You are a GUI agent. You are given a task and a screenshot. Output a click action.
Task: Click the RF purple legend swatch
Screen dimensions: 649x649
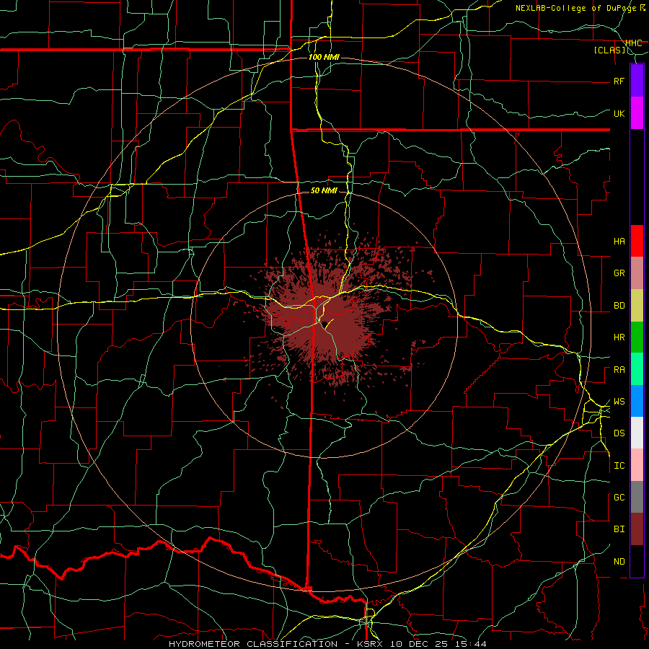[637, 81]
